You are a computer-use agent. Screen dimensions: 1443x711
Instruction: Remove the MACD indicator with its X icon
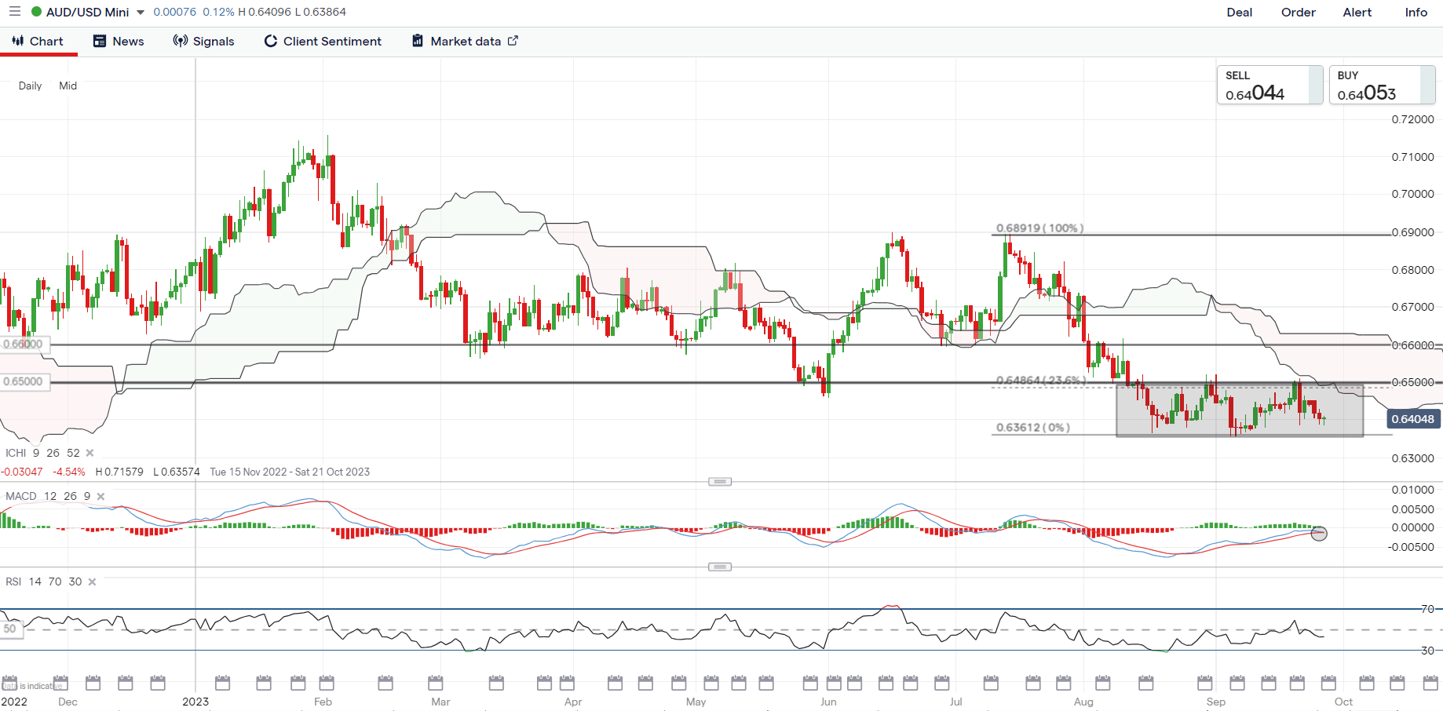tap(100, 496)
